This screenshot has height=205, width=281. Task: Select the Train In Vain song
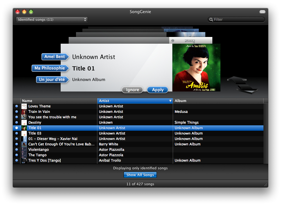[138, 112]
